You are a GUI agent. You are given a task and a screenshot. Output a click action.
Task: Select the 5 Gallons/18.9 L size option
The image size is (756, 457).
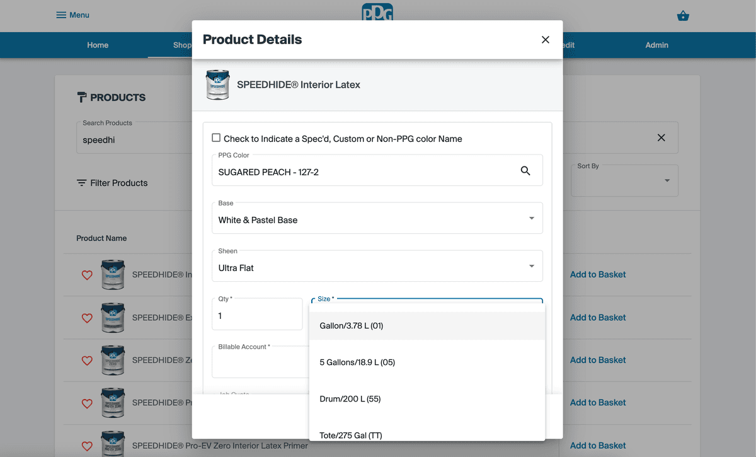(357, 362)
